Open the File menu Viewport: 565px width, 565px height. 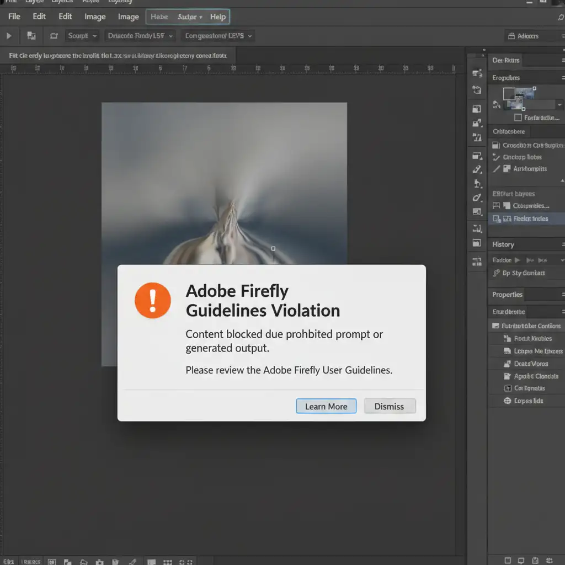(14, 17)
